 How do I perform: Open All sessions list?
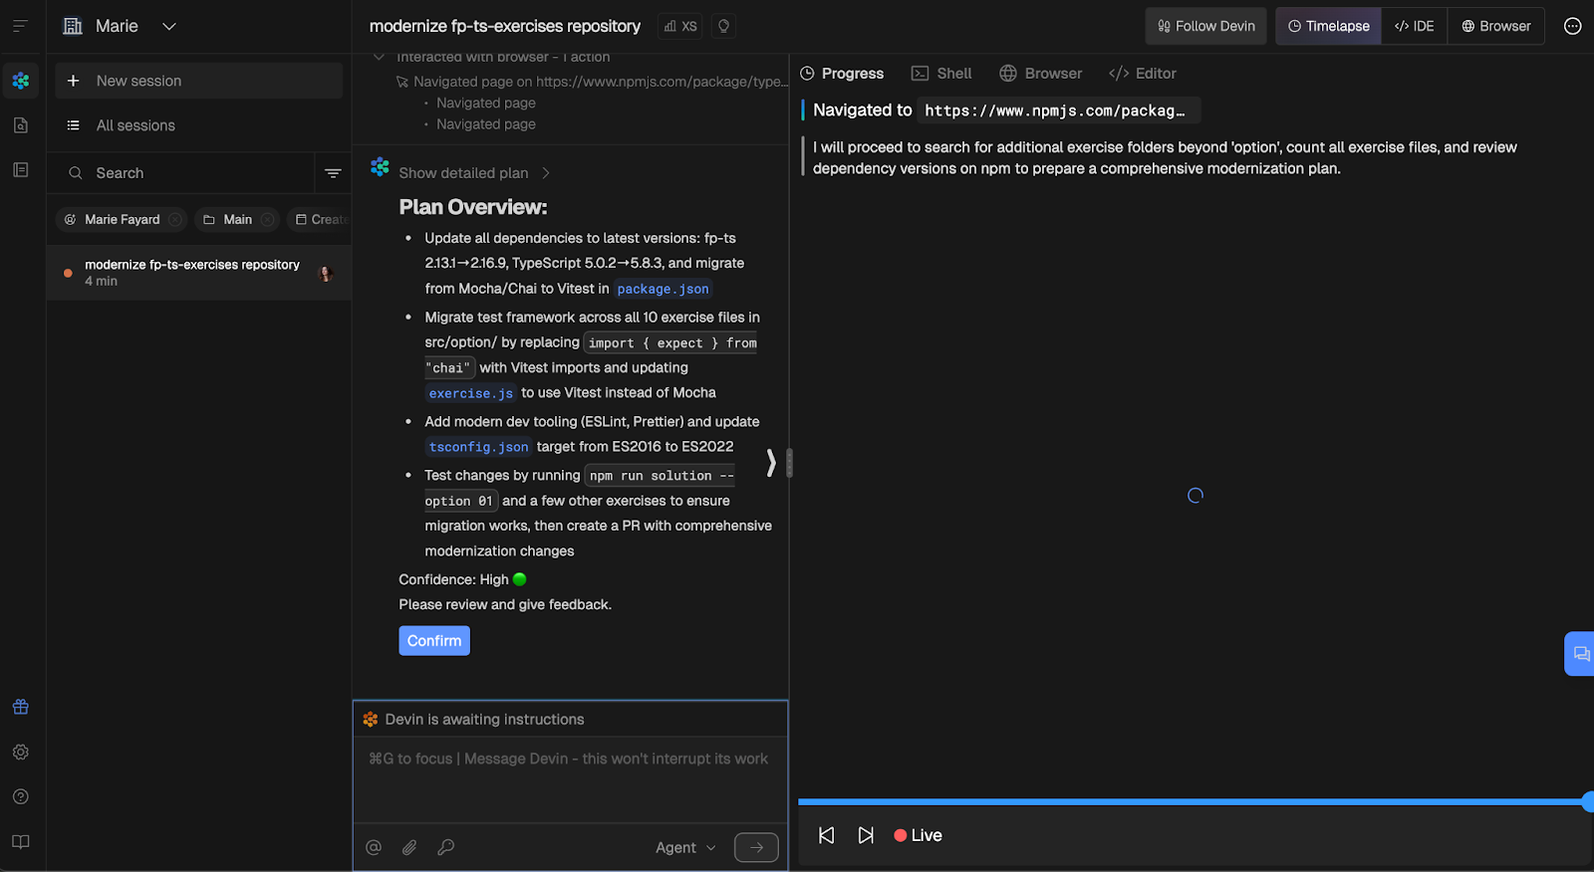point(199,125)
